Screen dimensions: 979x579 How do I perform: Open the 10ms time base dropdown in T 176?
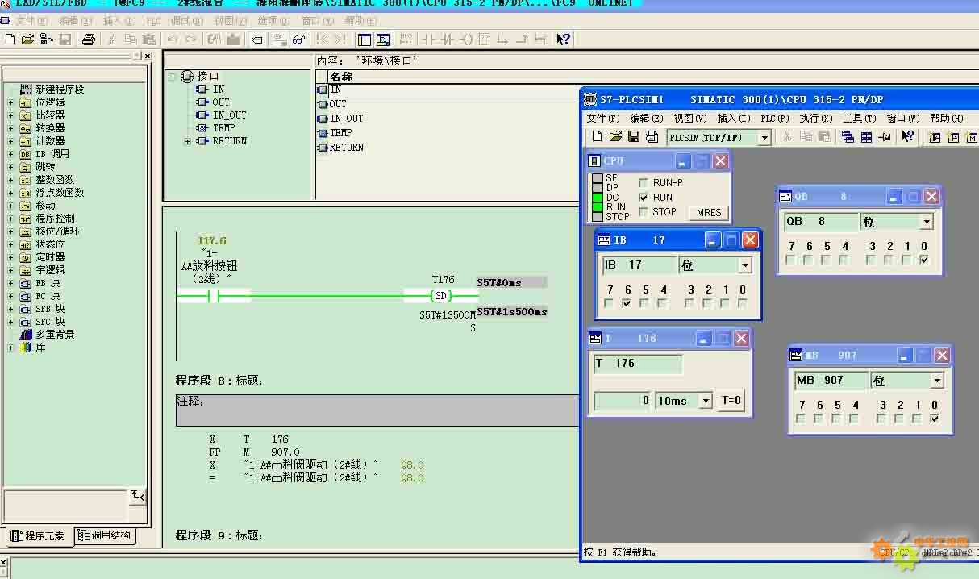coord(706,401)
